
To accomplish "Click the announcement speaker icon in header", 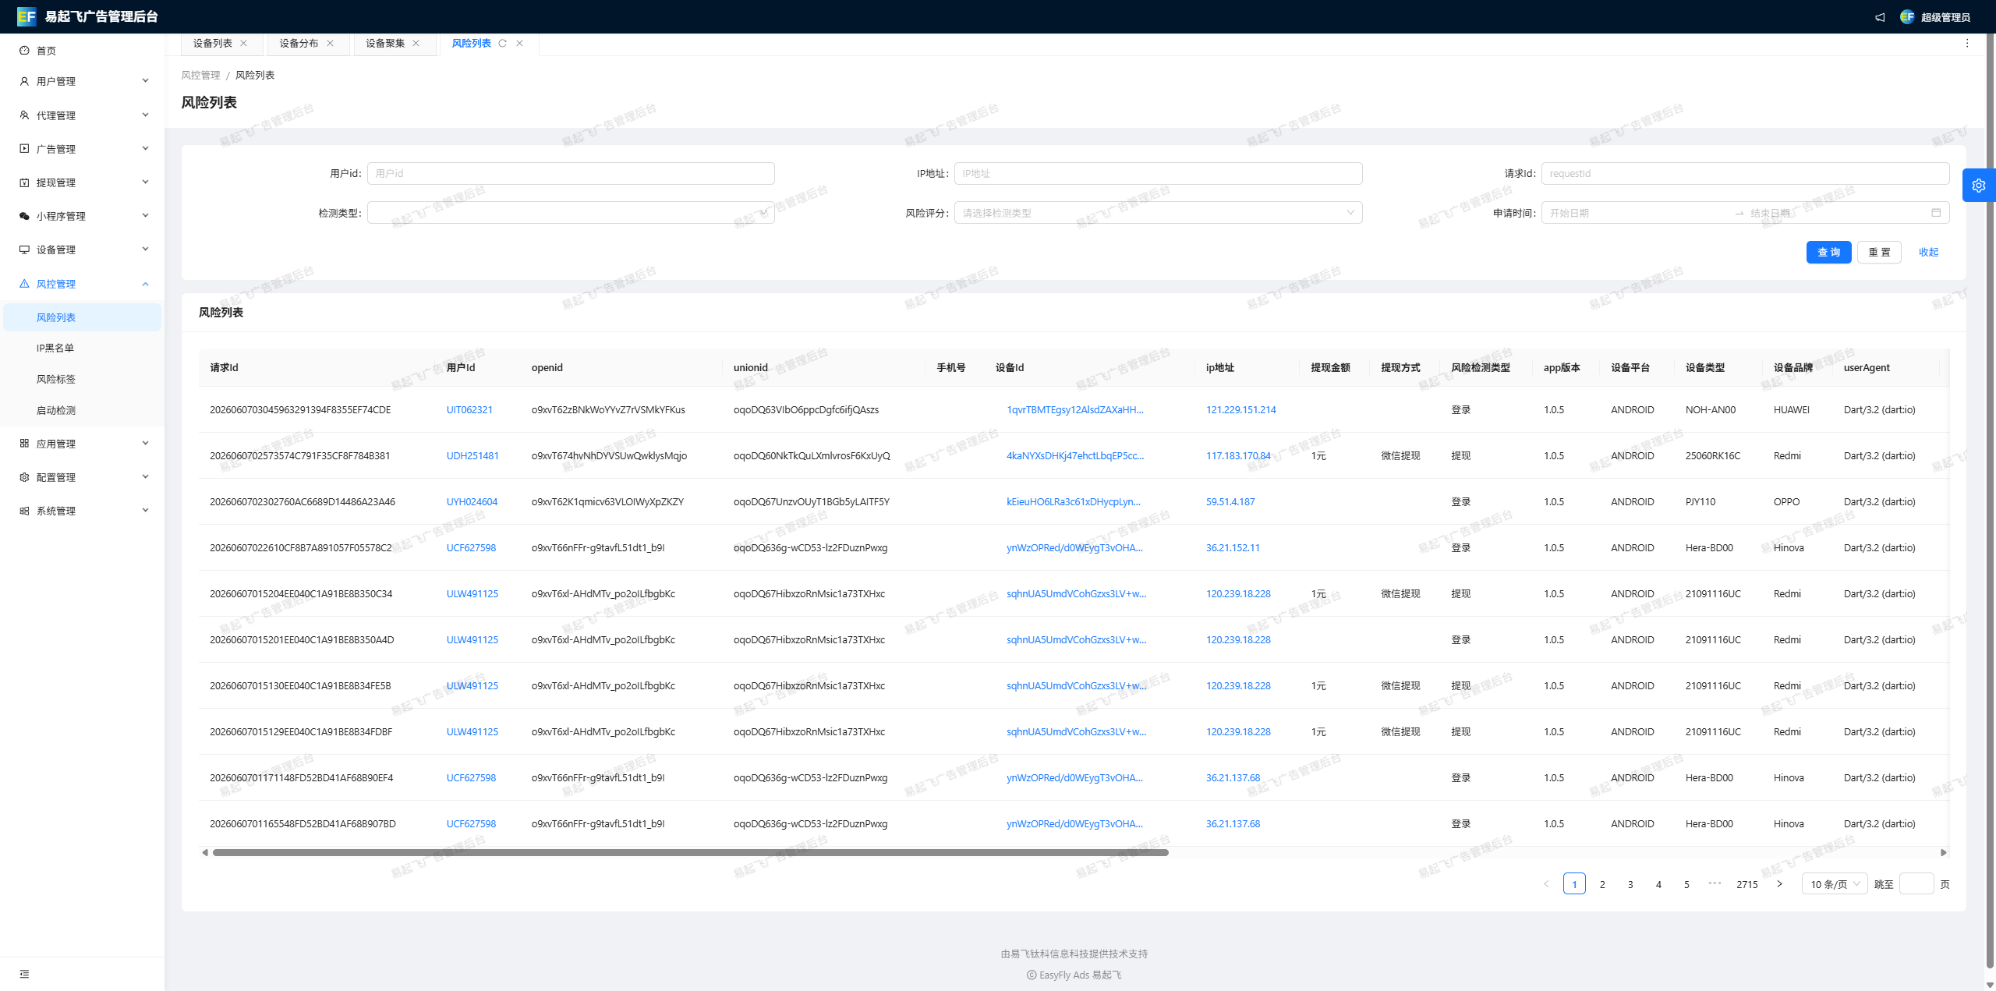I will pos(1880,17).
